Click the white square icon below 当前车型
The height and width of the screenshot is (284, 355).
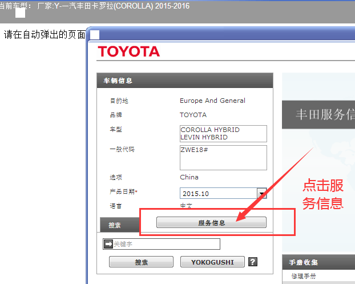[20, 13]
